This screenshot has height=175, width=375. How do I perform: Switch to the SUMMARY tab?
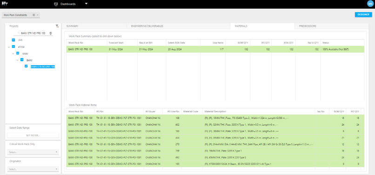94,26
